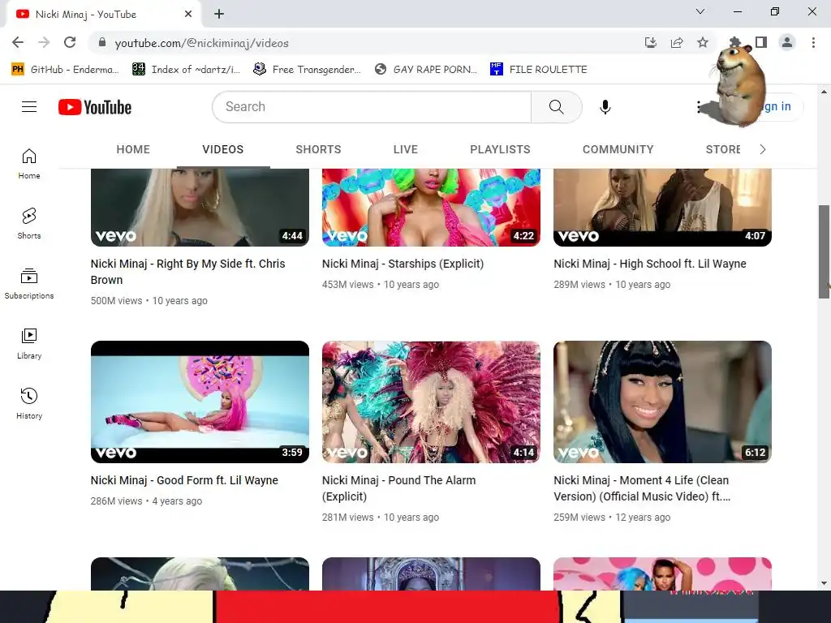The height and width of the screenshot is (623, 831).
Task: Open Chrome three-dot menu
Action: (x=813, y=42)
